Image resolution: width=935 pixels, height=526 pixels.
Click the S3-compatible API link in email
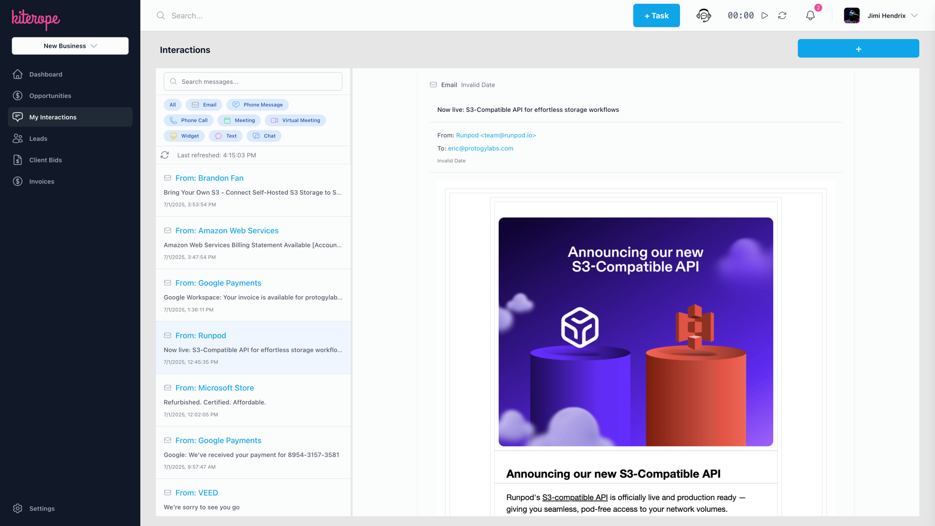(575, 497)
